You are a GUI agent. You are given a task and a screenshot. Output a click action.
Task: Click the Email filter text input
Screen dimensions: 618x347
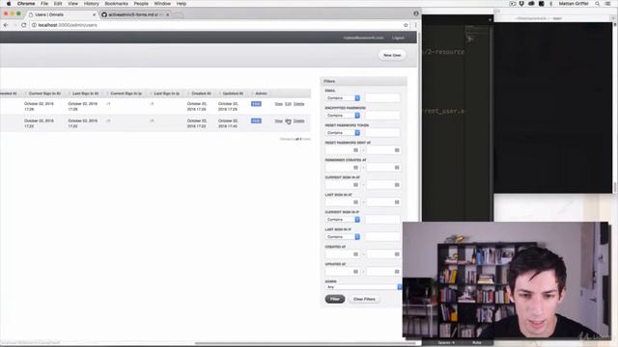[x=382, y=98]
